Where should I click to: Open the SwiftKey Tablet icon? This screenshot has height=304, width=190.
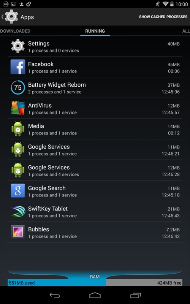point(18,211)
